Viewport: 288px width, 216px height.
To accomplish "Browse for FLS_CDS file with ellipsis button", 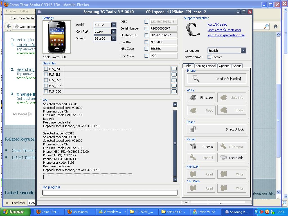I will [x=174, y=86].
